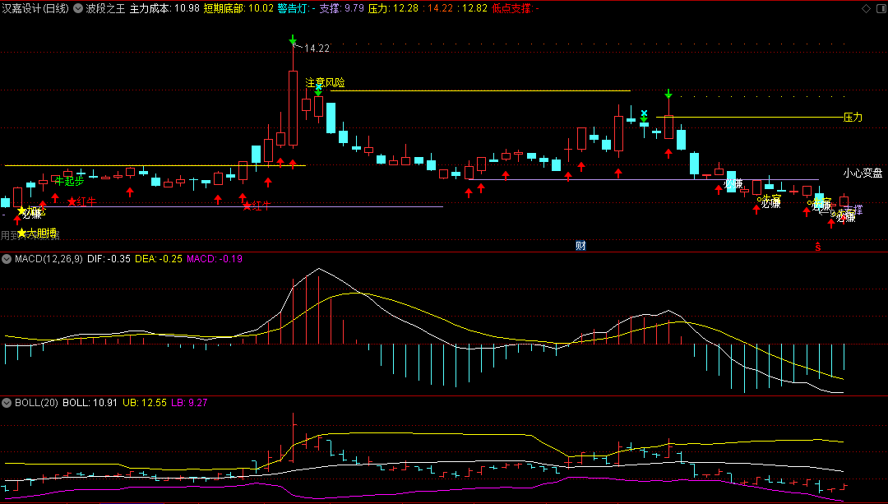The height and width of the screenshot is (504, 888).
Task: Click the MACD(12,26,9) indicator title
Action: (49, 259)
